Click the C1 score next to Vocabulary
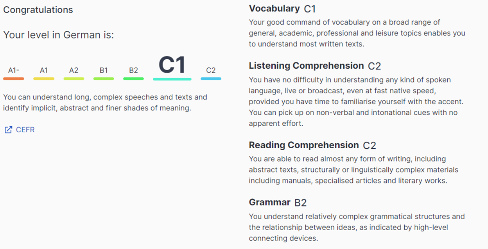The height and width of the screenshot is (249, 488). [x=310, y=9]
